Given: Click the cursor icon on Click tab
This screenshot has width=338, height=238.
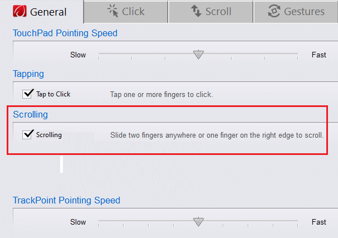Looking at the screenshot, I should [112, 11].
